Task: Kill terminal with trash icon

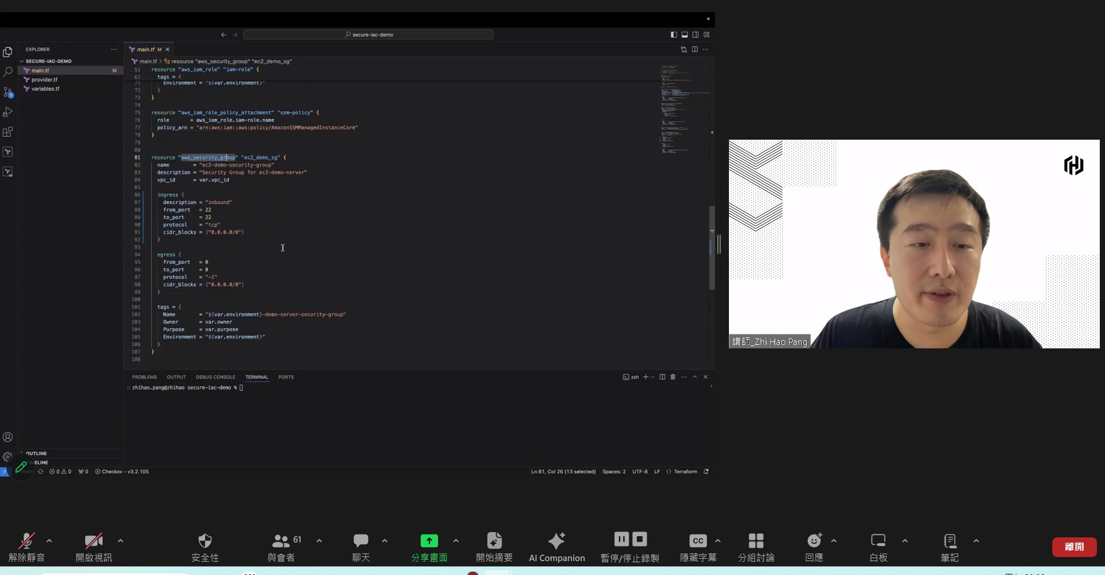Action: (673, 377)
